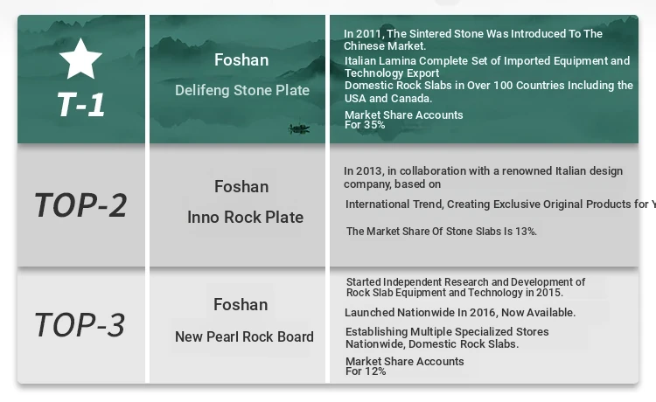Click Foshan above Inno Rock Plate
Screen dimensions: 656x402
241,186
